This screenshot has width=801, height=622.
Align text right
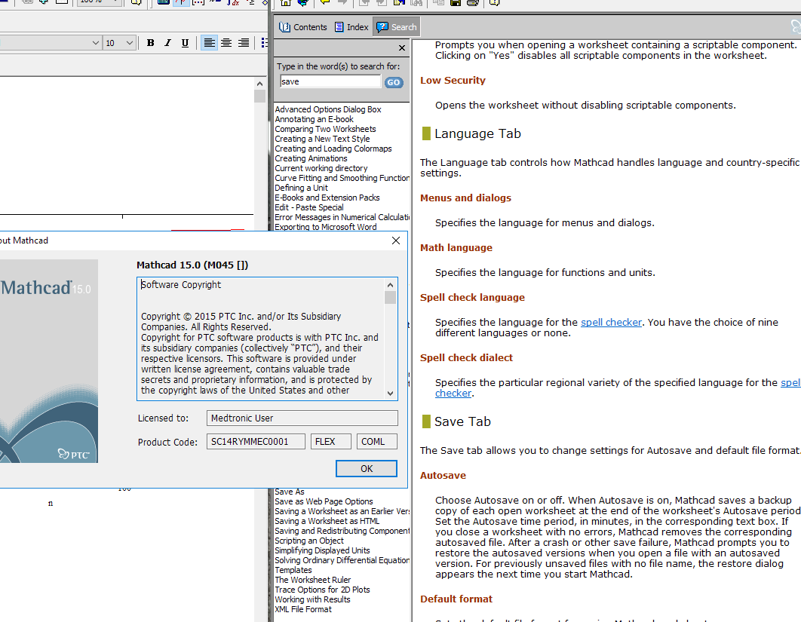244,43
